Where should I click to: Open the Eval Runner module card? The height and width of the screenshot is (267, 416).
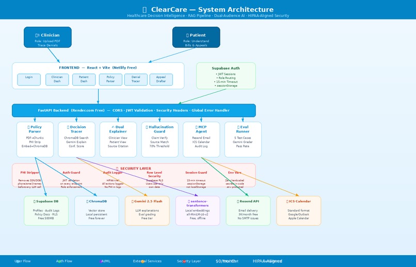(x=243, y=140)
